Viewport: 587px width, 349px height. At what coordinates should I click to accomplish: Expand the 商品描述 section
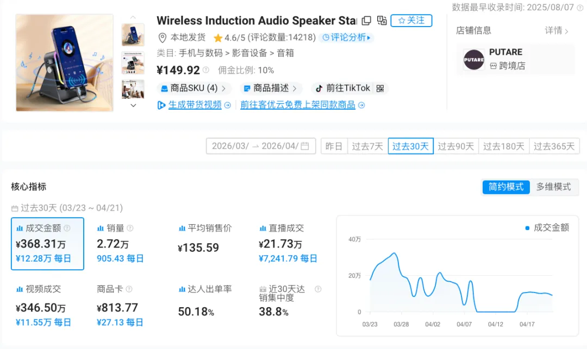point(269,87)
